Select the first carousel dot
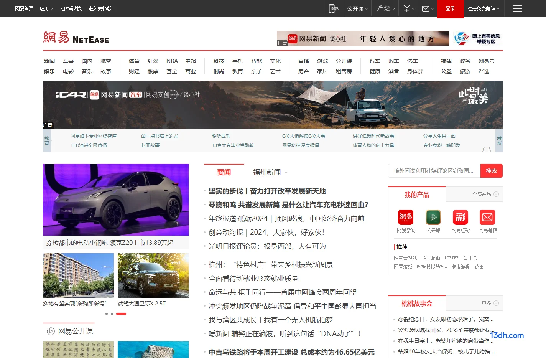546x358 pixels. 106,314
